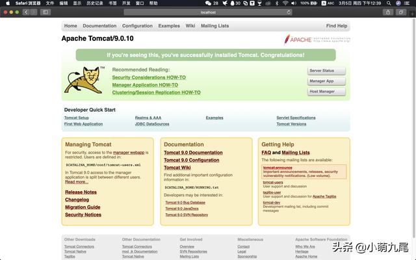Open the Notification Center icon
This screenshot has height=260, width=416.
407,3
